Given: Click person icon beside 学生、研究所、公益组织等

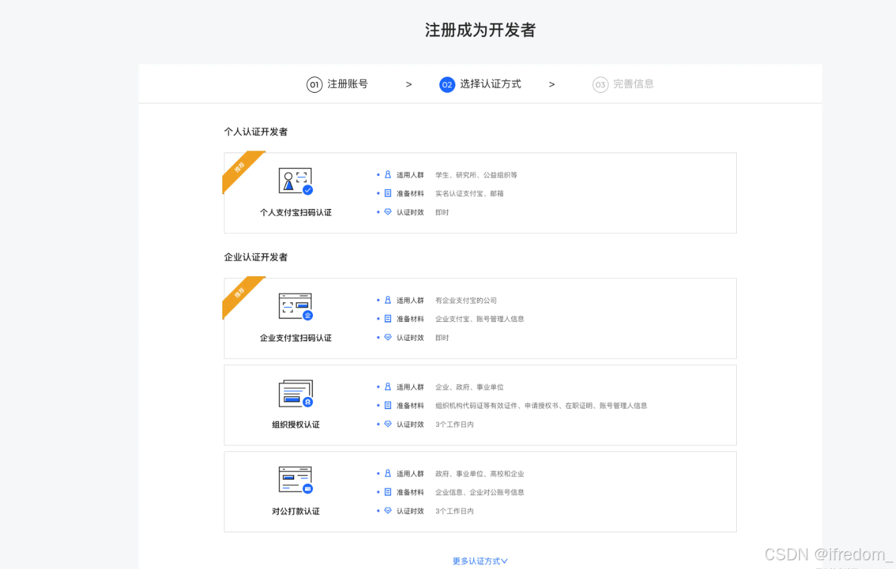Looking at the screenshot, I should (388, 175).
